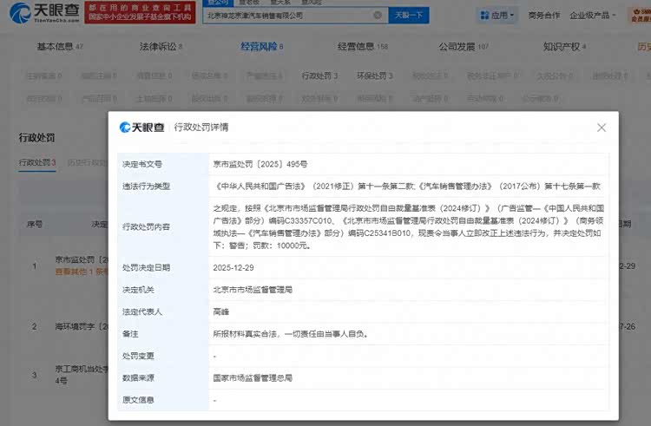Expand the 应用 dropdown menu
Viewport: 651px width, 426px height.
click(x=503, y=15)
